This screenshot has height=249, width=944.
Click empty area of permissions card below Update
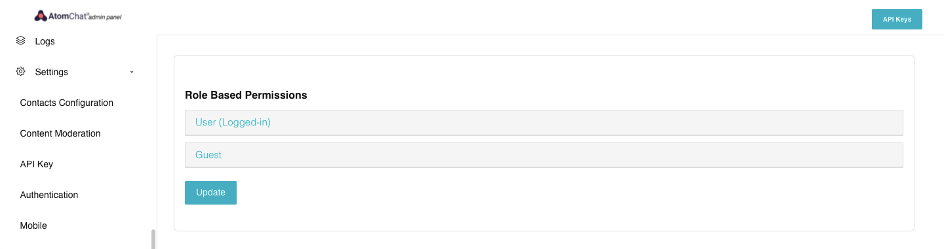click(544, 218)
